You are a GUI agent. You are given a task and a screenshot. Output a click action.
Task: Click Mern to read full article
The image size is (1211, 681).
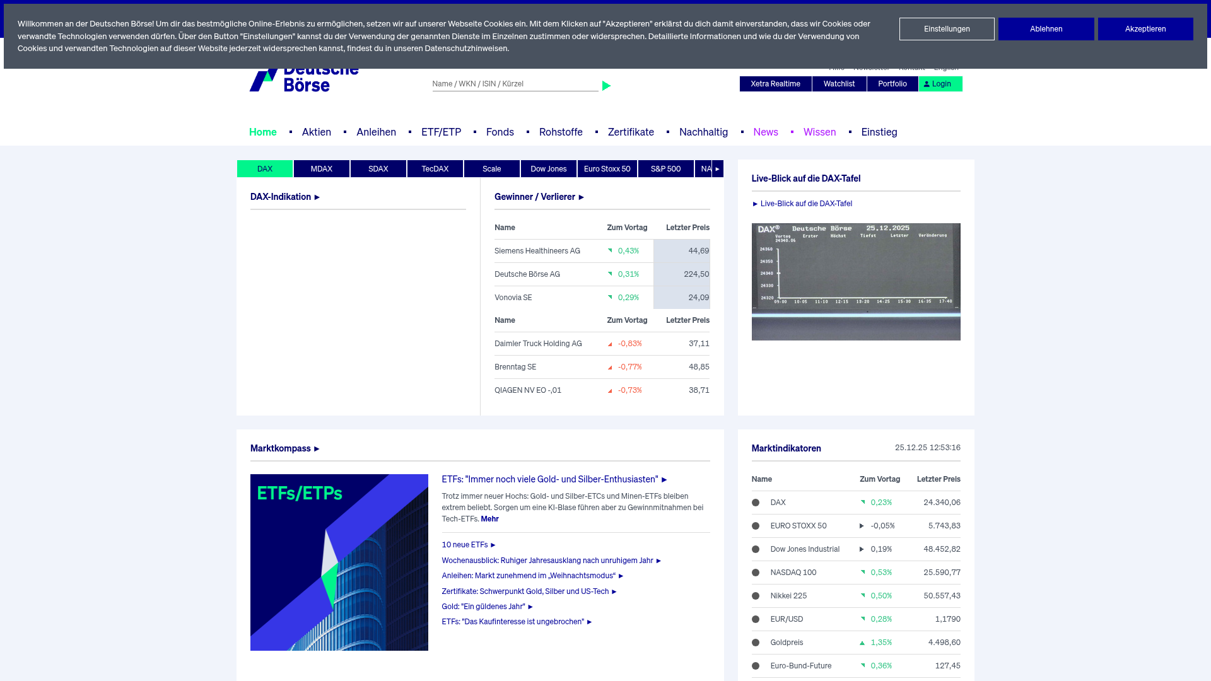[489, 519]
